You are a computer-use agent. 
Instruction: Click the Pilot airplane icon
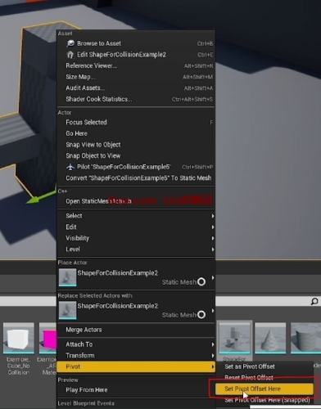pos(70,167)
